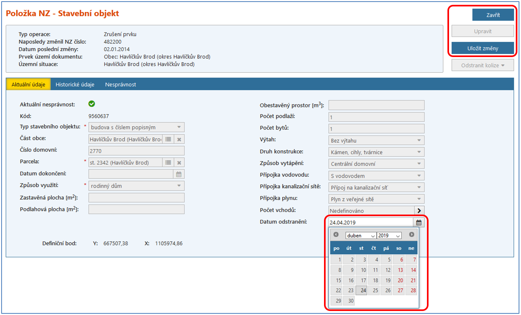
Task: Open list icon beside Parcela field
Action: (x=168, y=162)
